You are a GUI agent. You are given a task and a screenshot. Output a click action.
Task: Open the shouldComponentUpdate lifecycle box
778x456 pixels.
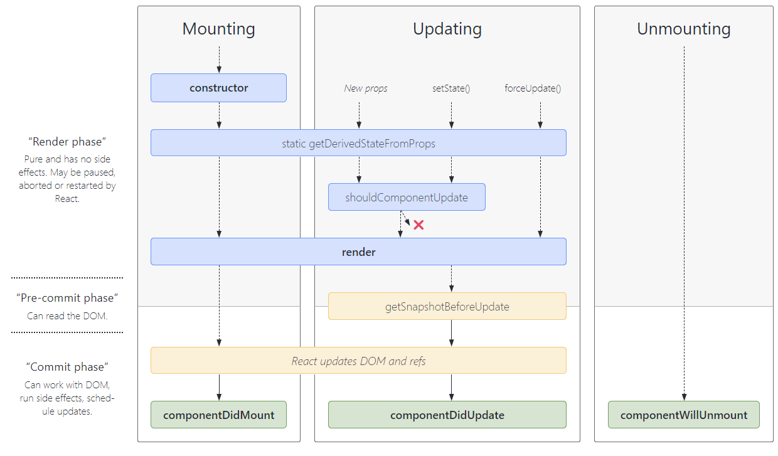pyautogui.click(x=407, y=197)
